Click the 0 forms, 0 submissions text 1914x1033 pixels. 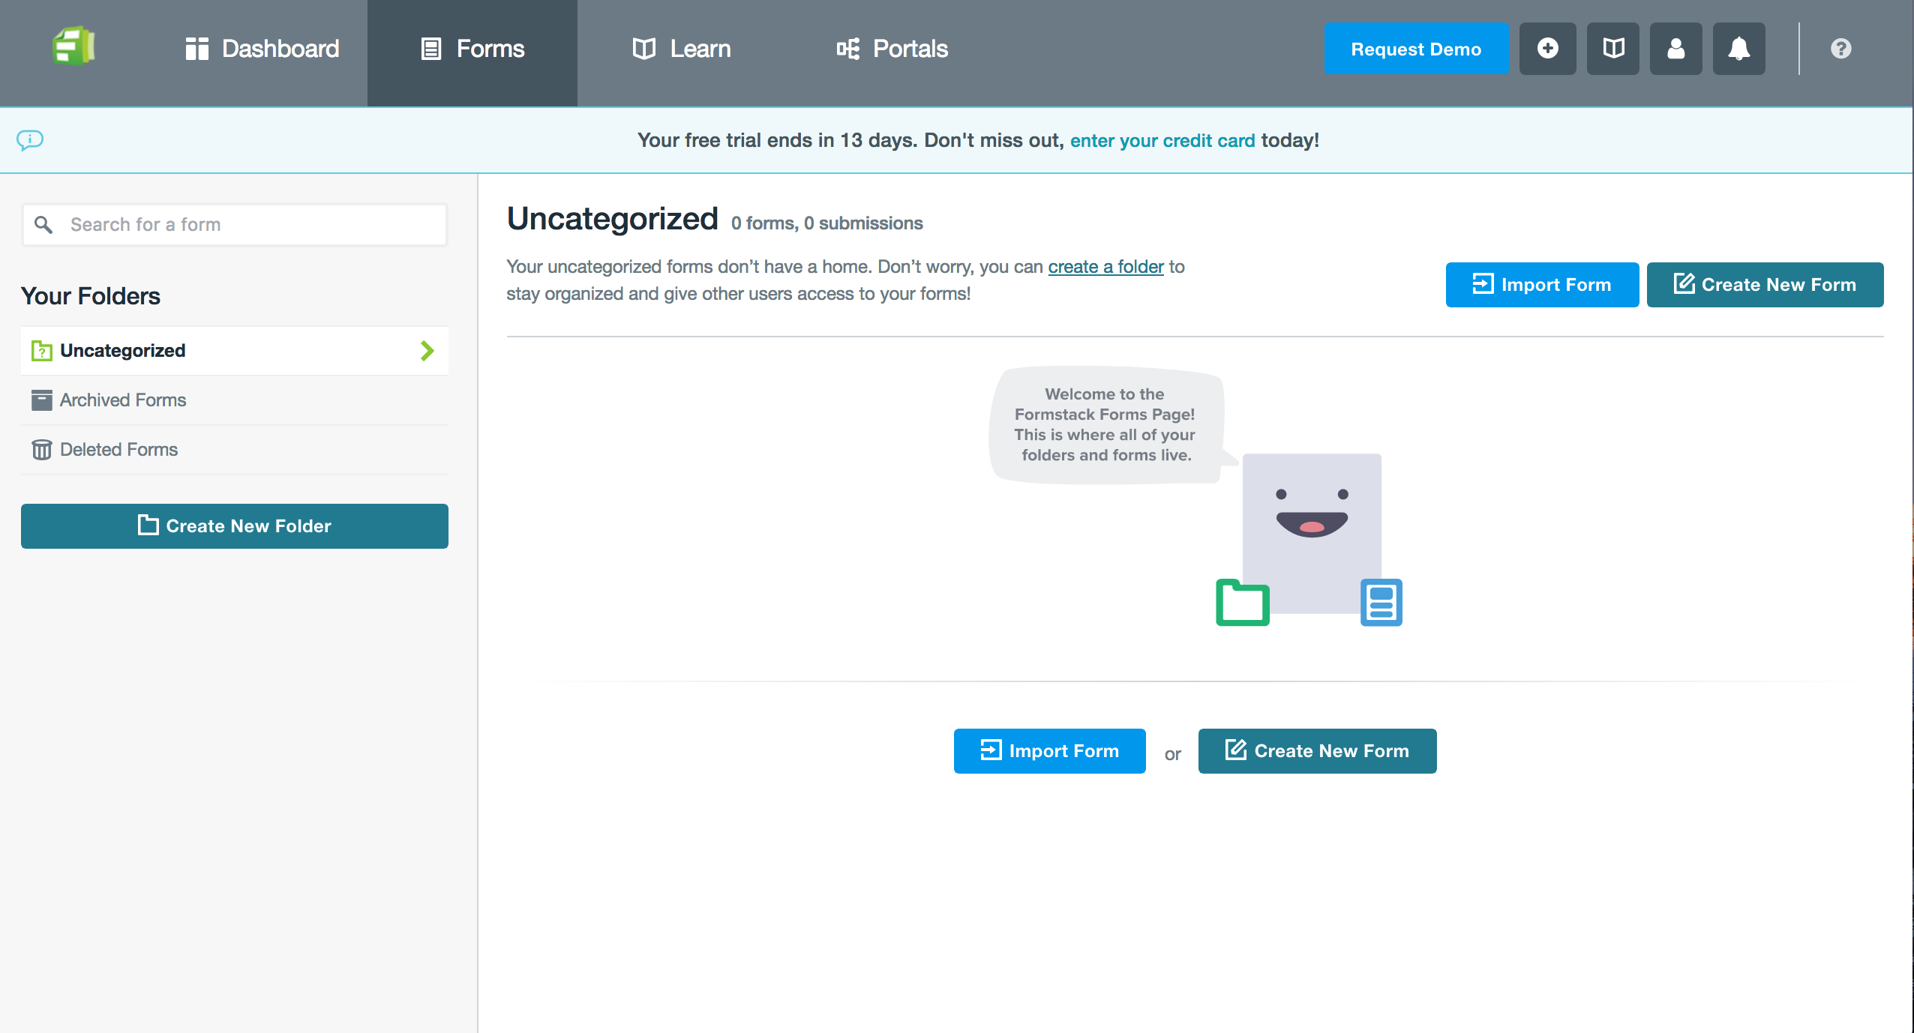[x=826, y=223]
